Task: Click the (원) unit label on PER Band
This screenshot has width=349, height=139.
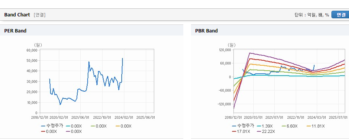Action: click(x=38, y=45)
